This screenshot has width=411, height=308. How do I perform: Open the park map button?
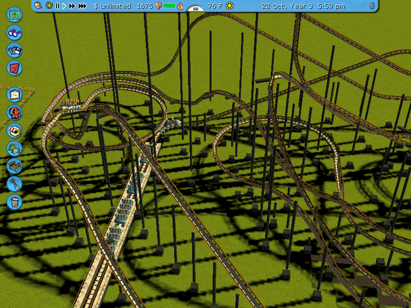pyautogui.click(x=14, y=15)
